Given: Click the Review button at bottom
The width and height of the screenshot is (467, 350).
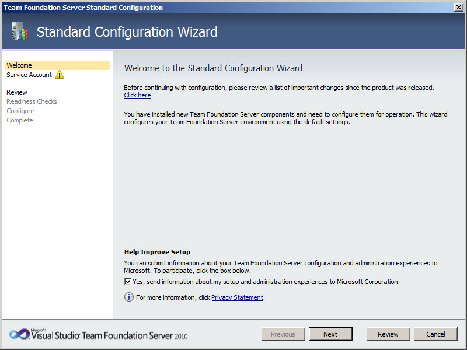Looking at the screenshot, I should pos(388,334).
